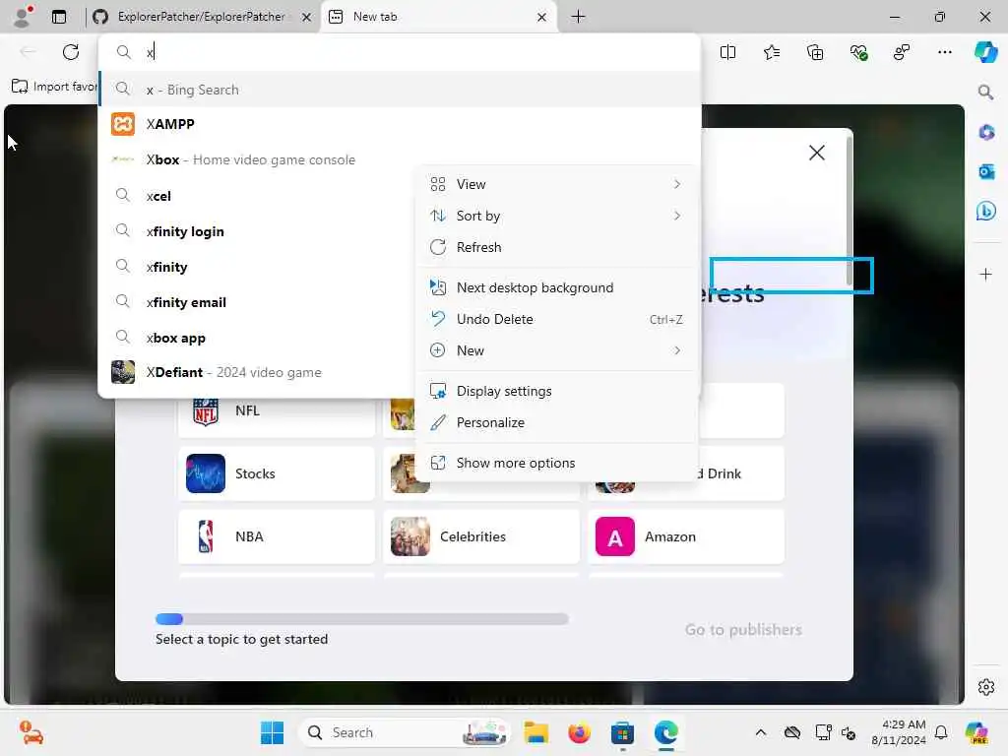Show hidden system tray icons
Screen dimensions: 1008x756
(761, 732)
